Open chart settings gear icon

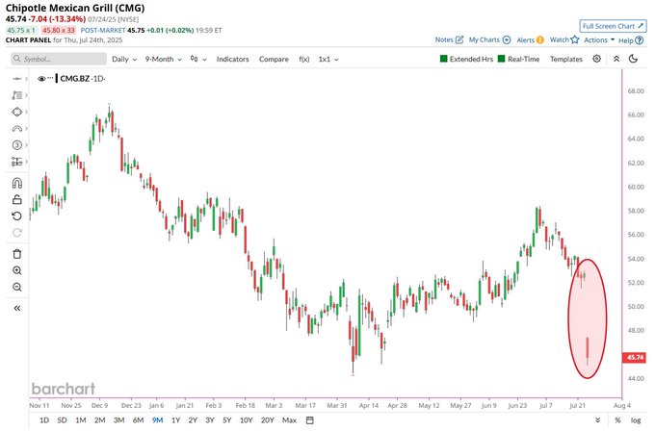tap(597, 59)
